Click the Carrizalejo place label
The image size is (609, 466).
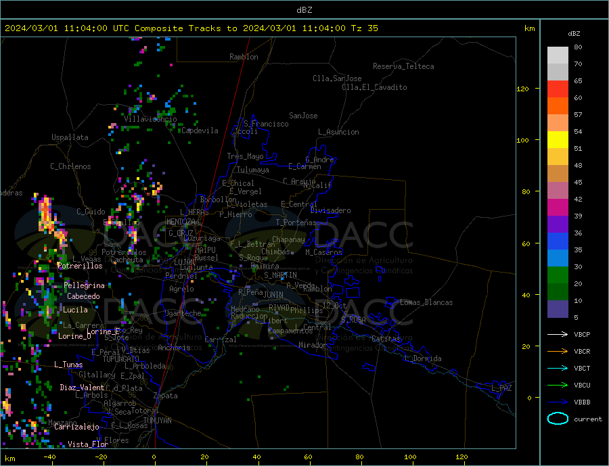(x=76, y=427)
